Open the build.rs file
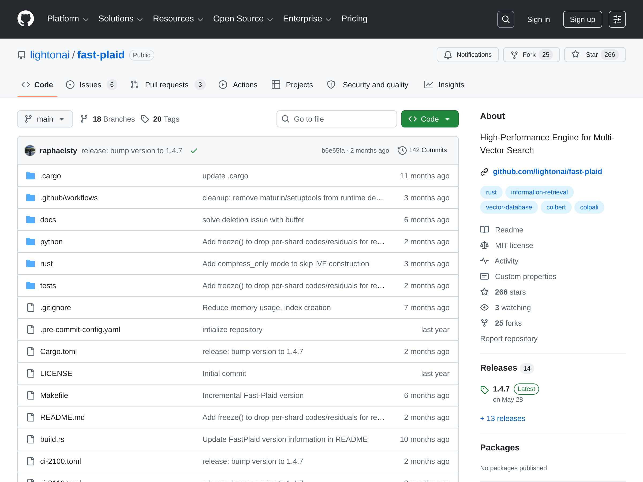 (x=52, y=439)
